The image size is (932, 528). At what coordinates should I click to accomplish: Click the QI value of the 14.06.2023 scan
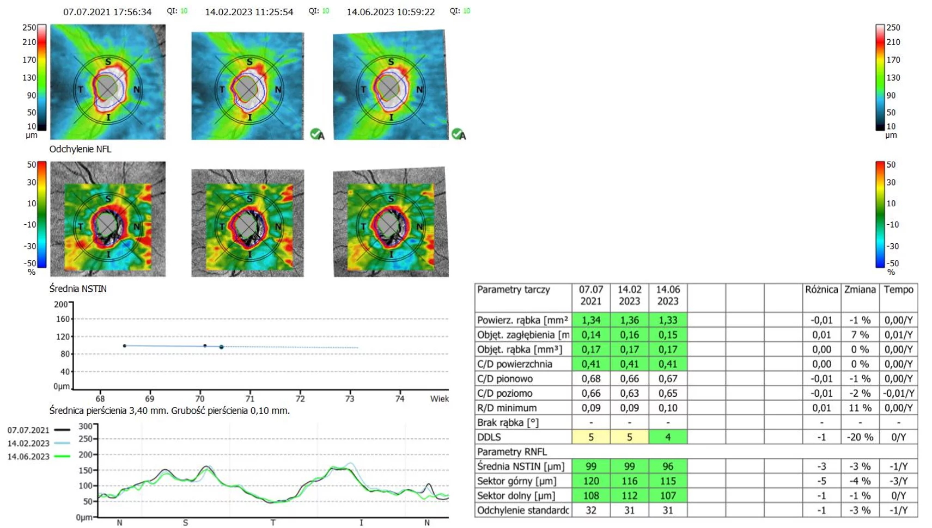coord(466,11)
